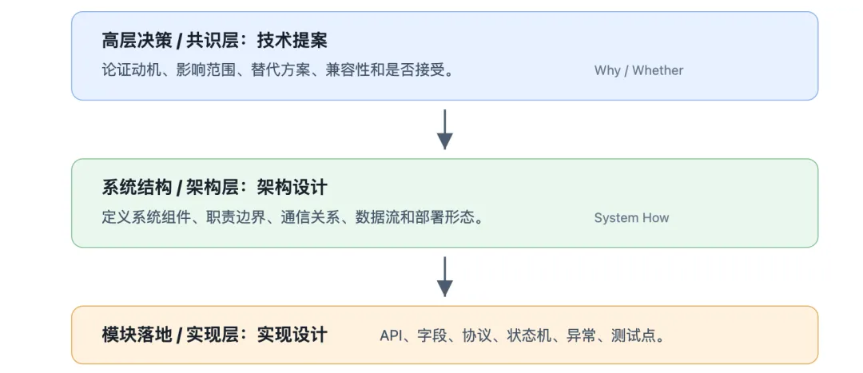Image resolution: width=863 pixels, height=373 pixels.
Task: Click the title 系统结构 / 架构层：架构设计
Action: coord(215,188)
